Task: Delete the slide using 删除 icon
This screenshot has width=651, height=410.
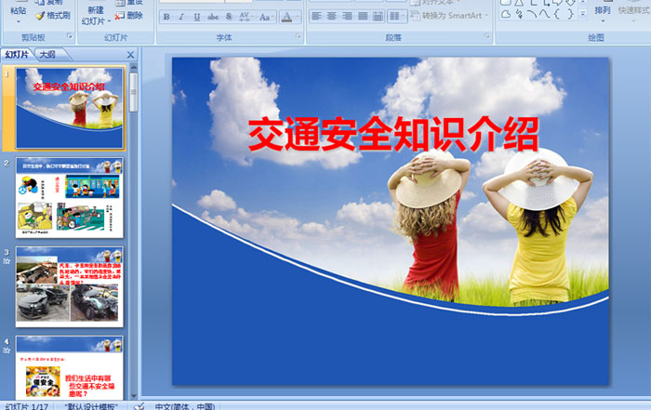Action: [x=129, y=15]
